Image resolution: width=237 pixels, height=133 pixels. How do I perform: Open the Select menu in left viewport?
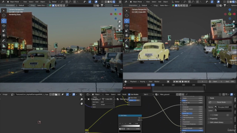click(31, 2)
